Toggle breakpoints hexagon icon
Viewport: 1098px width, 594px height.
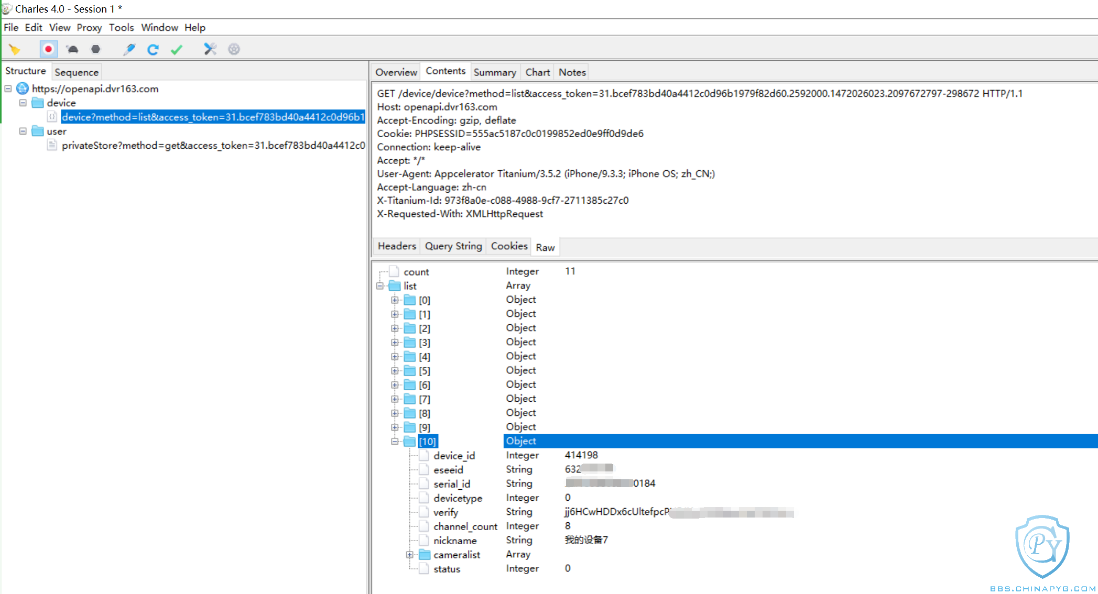point(95,49)
